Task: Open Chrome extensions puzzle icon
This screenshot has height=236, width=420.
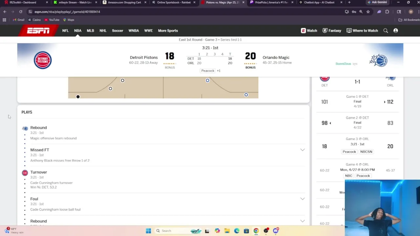Action: (x=387, y=11)
